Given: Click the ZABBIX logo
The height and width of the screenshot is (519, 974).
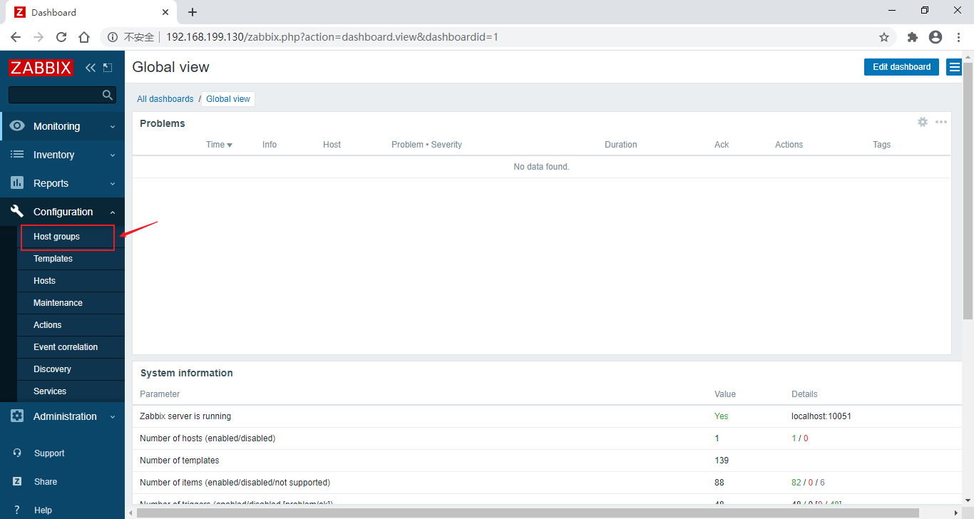Looking at the screenshot, I should coord(41,68).
